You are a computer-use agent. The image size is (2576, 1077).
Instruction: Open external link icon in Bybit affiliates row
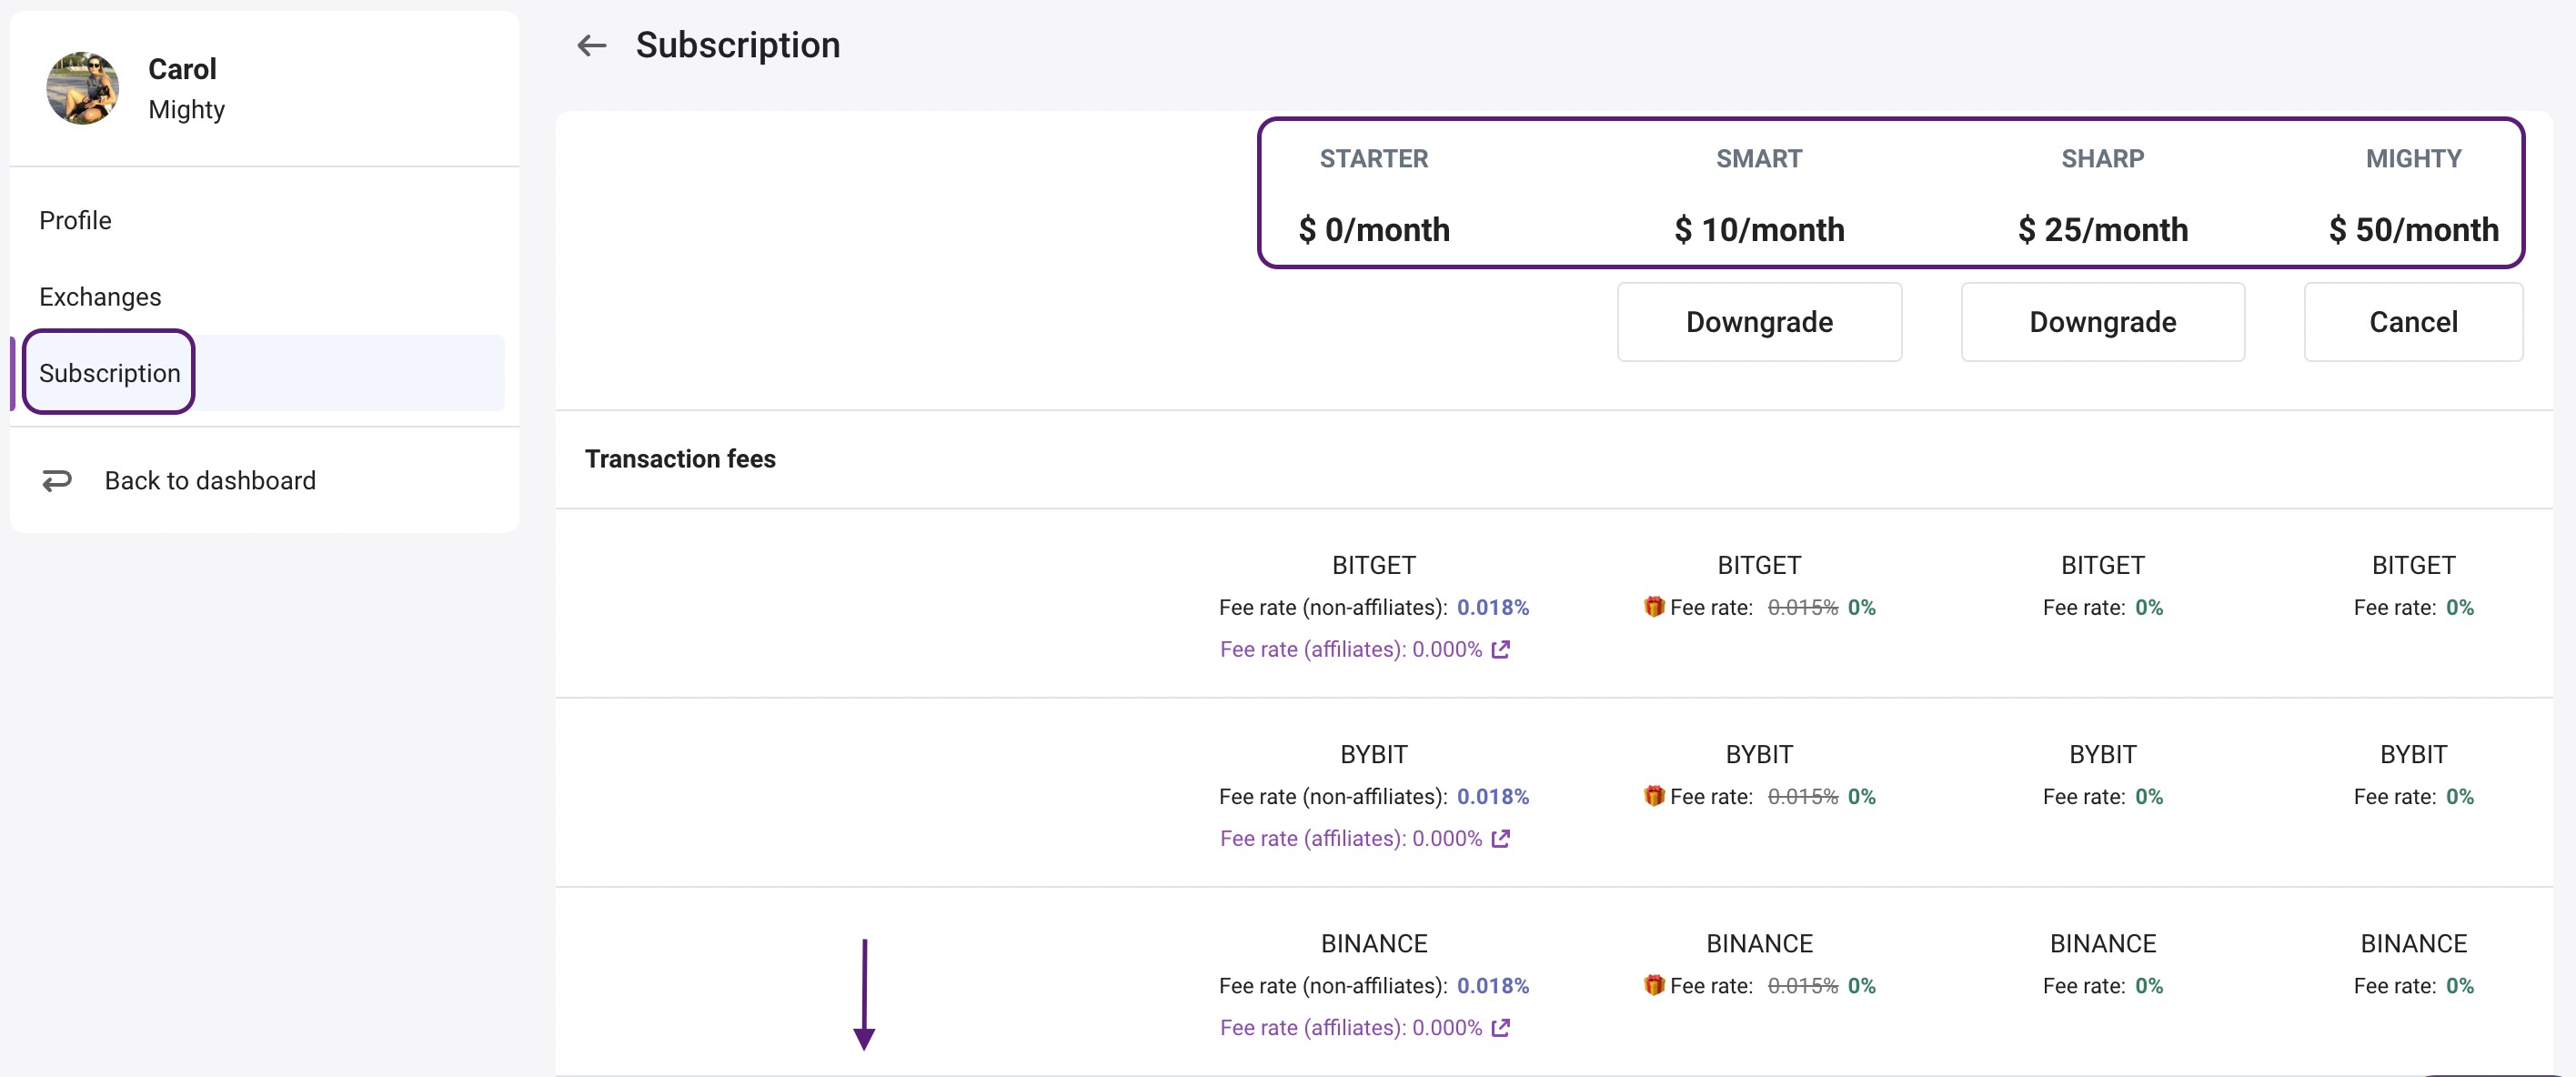[1500, 838]
